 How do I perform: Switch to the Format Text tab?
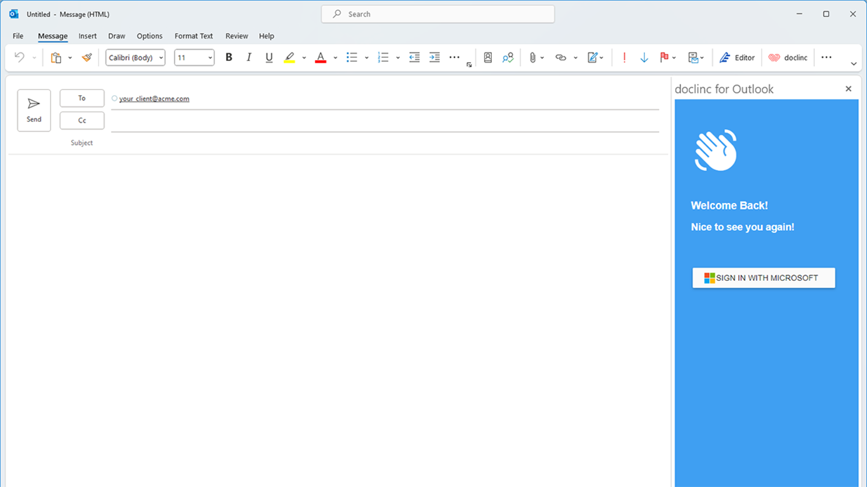[x=194, y=36]
